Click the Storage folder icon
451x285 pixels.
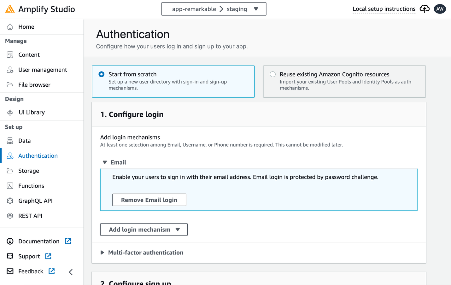[x=10, y=171]
